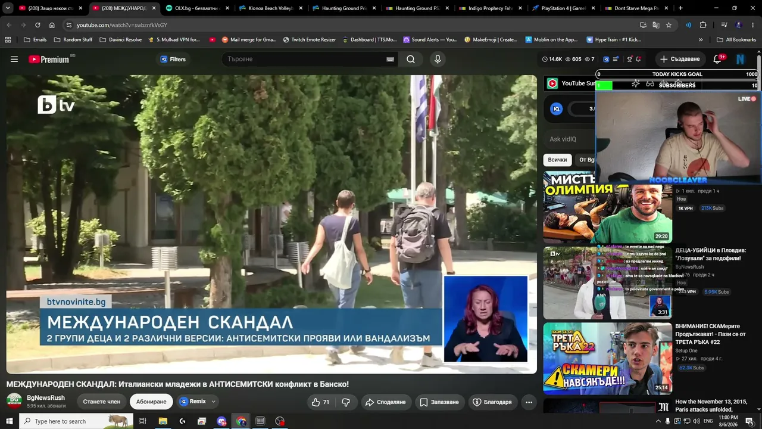Click the Setup One channel name
The width and height of the screenshot is (762, 429).
point(686,351)
